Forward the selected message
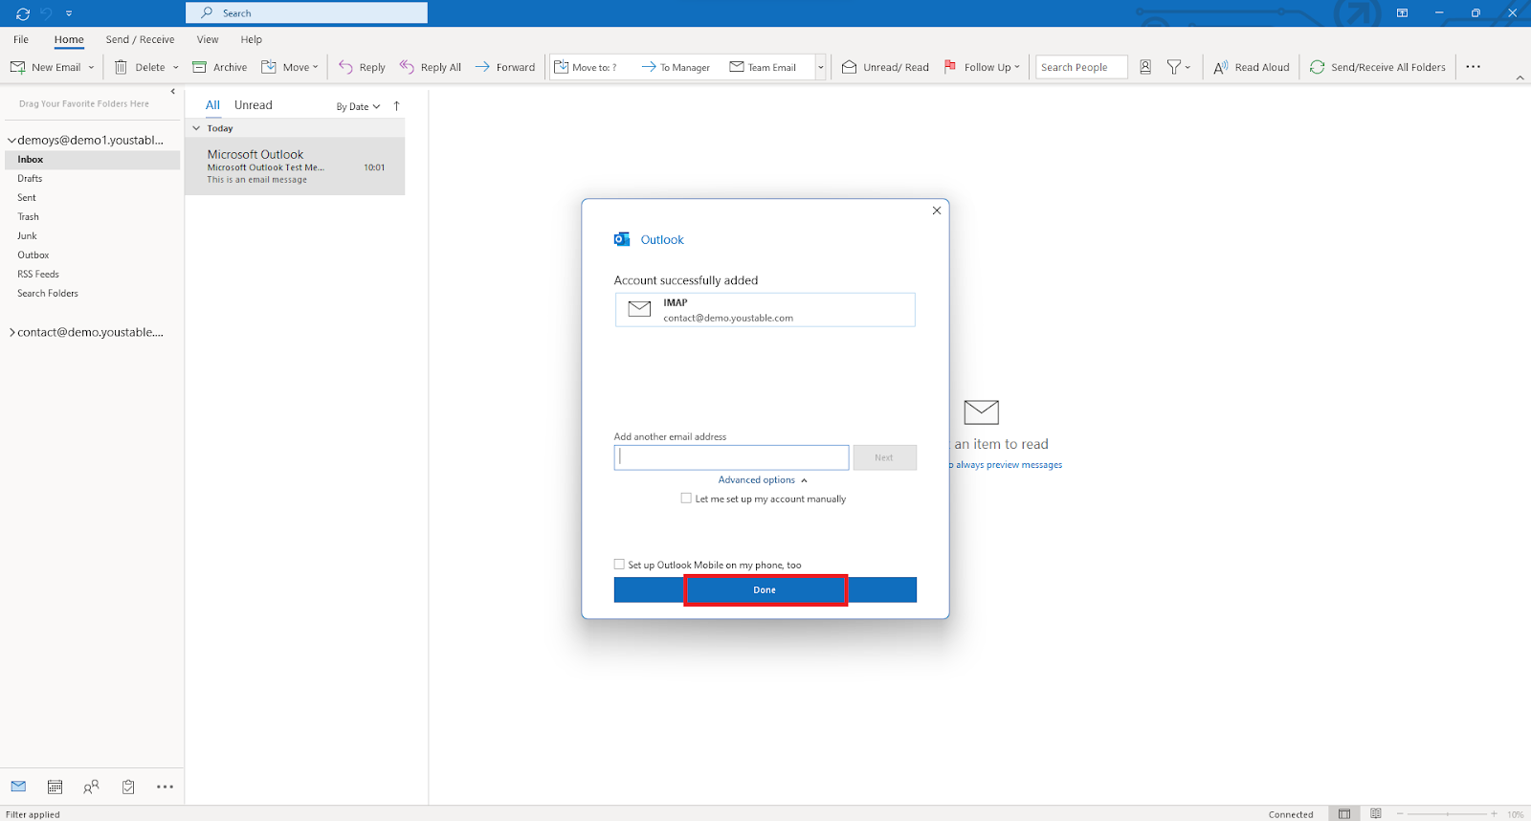 coord(505,67)
